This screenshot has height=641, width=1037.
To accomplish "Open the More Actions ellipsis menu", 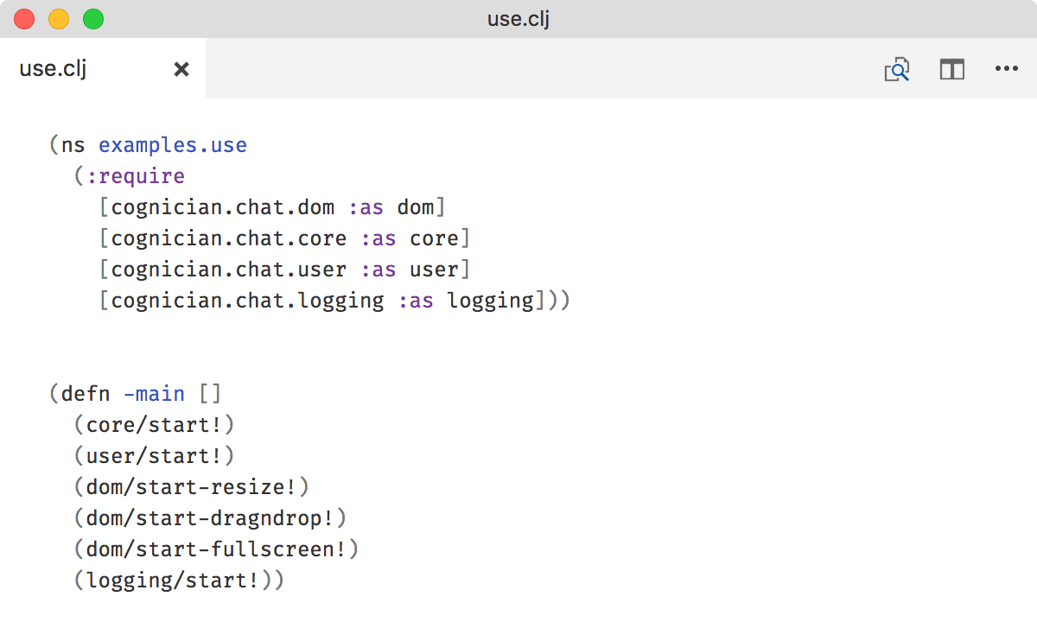I will 1007,69.
